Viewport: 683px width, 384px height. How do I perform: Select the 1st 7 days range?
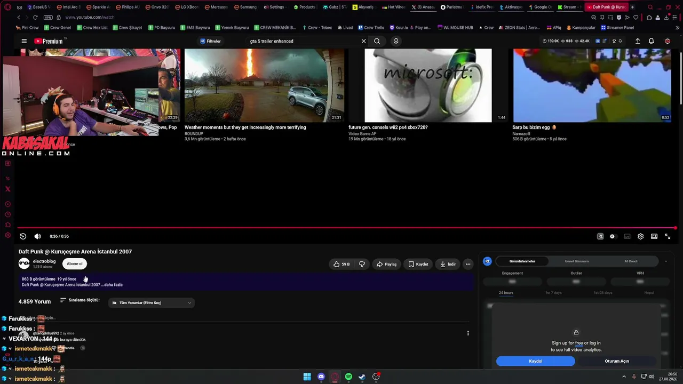(553, 293)
